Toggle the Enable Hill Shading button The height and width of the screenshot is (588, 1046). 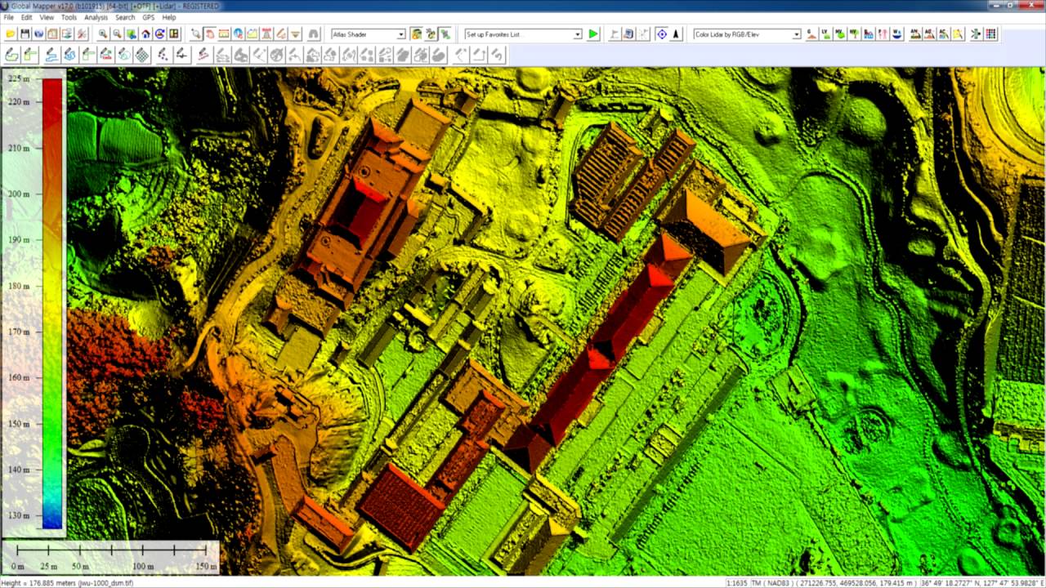click(416, 34)
